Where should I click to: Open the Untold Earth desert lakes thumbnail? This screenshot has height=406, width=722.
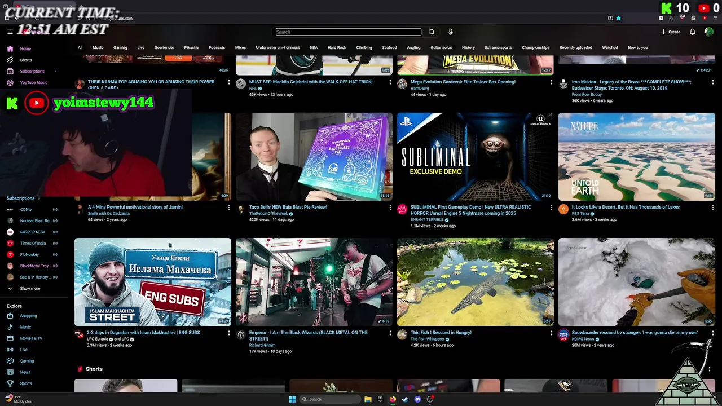(637, 157)
